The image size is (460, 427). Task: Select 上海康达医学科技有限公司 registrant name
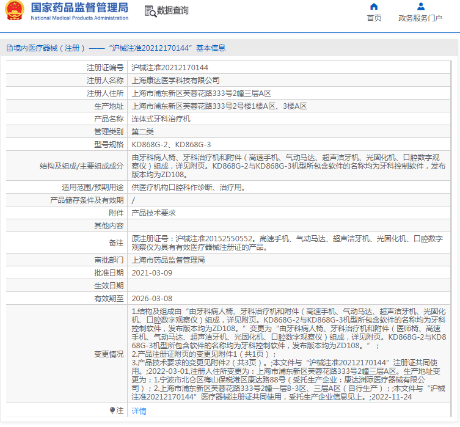(175, 81)
